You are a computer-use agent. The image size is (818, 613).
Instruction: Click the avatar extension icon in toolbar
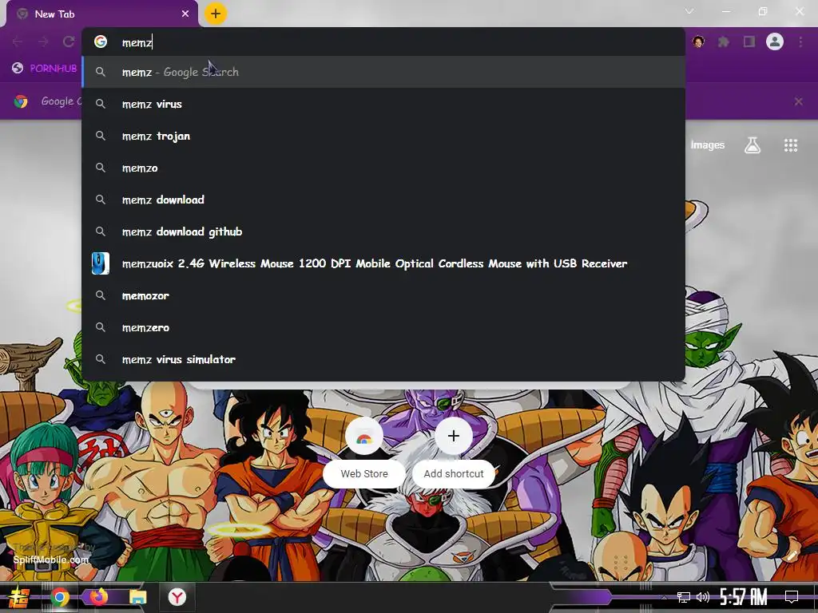click(x=698, y=42)
